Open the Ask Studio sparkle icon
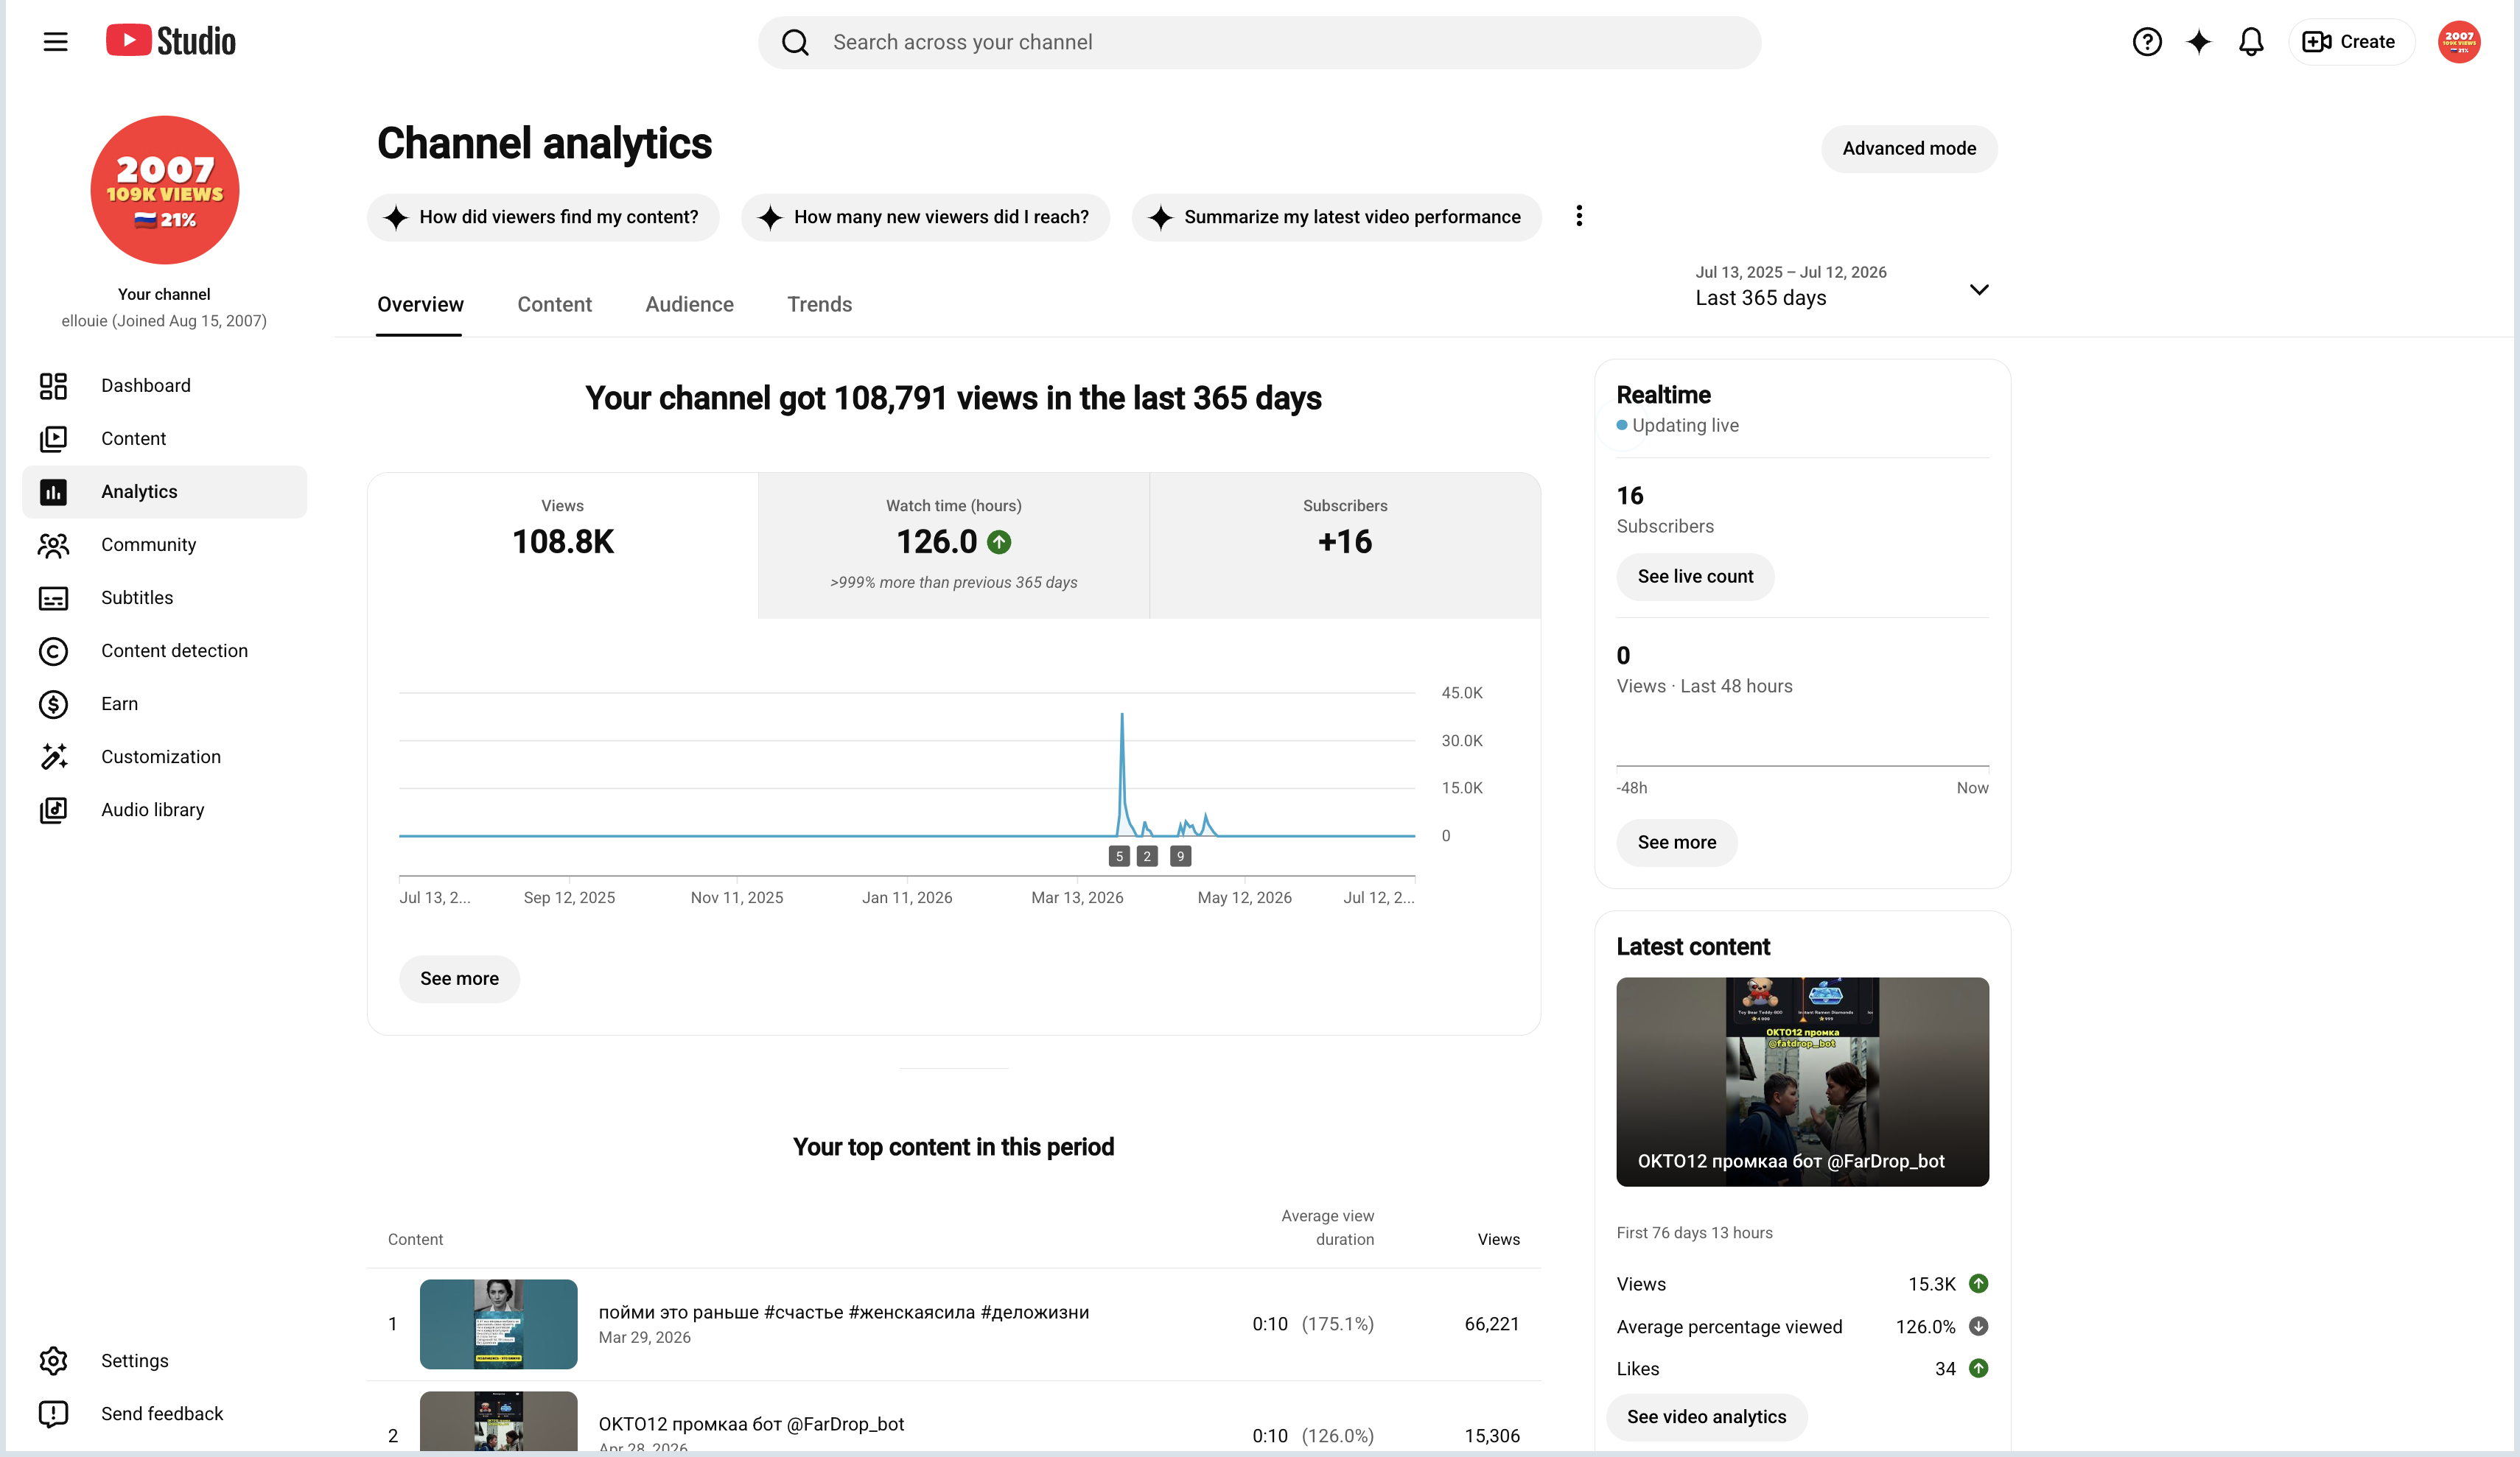Image resolution: width=2520 pixels, height=1457 pixels. click(x=2198, y=42)
